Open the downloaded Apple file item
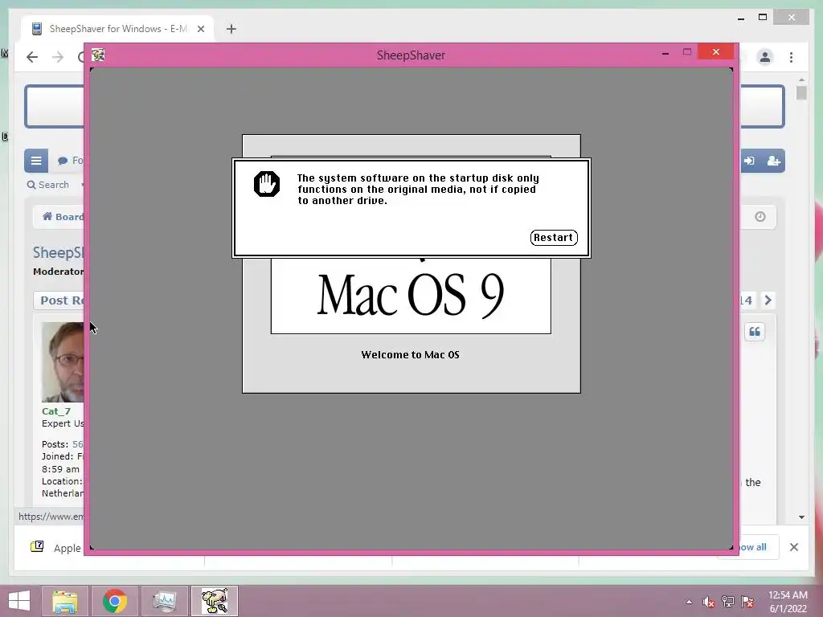Viewport: 823px width, 617px height. [x=56, y=548]
